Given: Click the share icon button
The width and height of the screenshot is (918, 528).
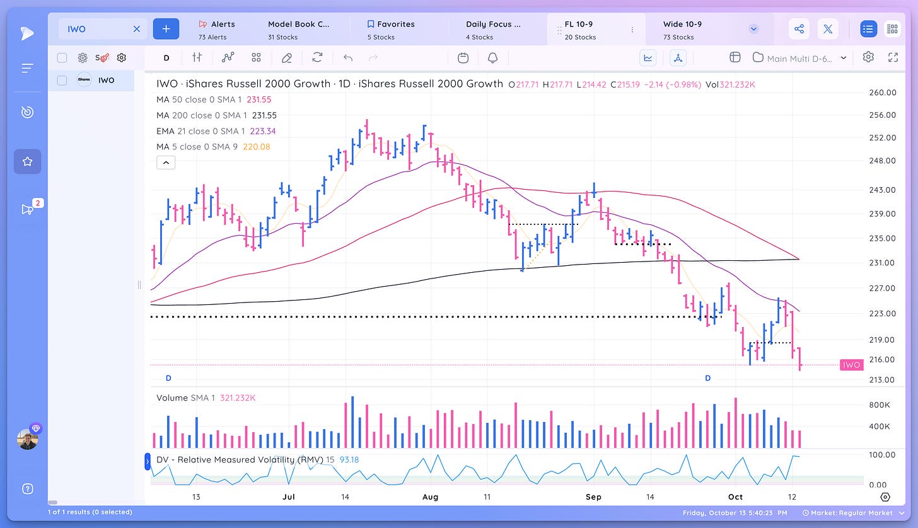Looking at the screenshot, I should 799,29.
